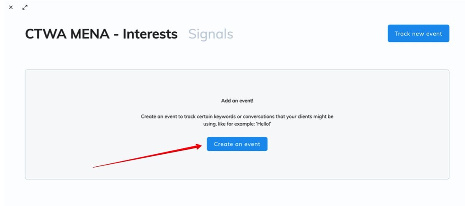Click the blue button the red arrow points to
Screen dimensions: 465x206
click(237, 144)
